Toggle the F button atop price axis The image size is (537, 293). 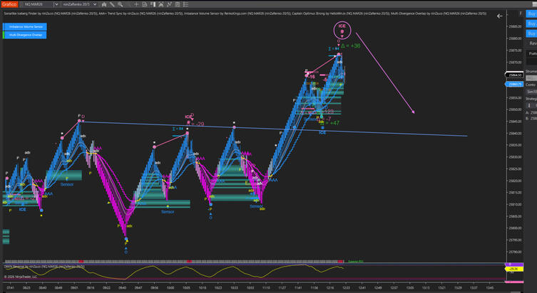click(521, 14)
